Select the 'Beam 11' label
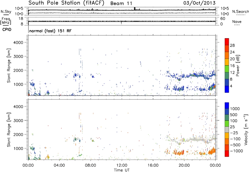Viewport: 249px width, 172px height. (x=121, y=3)
